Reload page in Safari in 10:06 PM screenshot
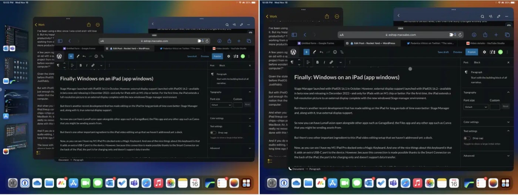Screen dimensions: 518x195 [460, 35]
